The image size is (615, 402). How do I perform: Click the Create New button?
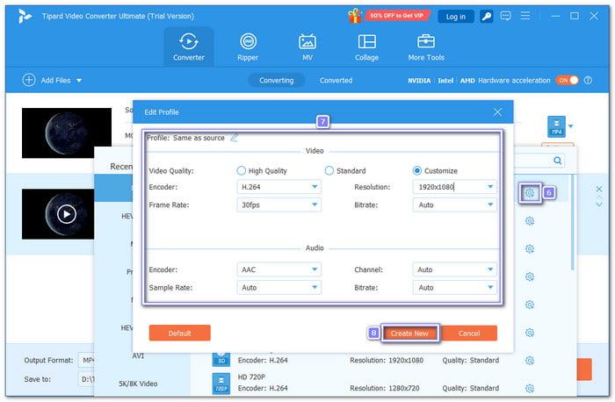[409, 334]
